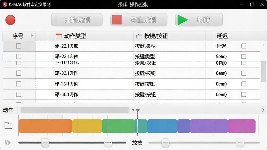Click the 延迟 column header
The height and width of the screenshot is (150, 267).
(222, 36)
